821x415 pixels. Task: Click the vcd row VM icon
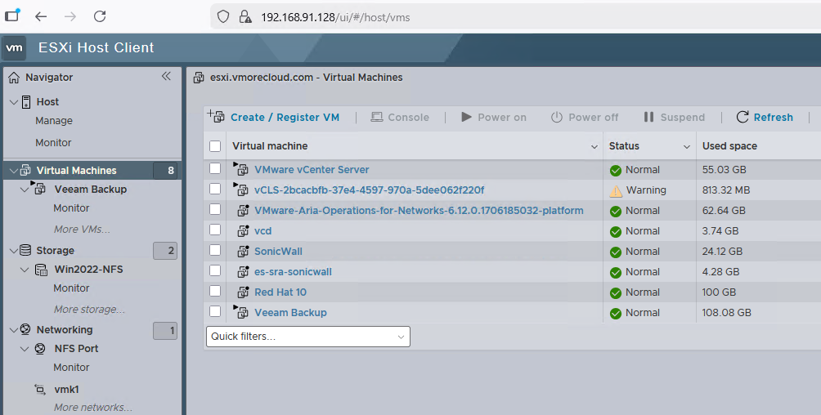(x=243, y=231)
